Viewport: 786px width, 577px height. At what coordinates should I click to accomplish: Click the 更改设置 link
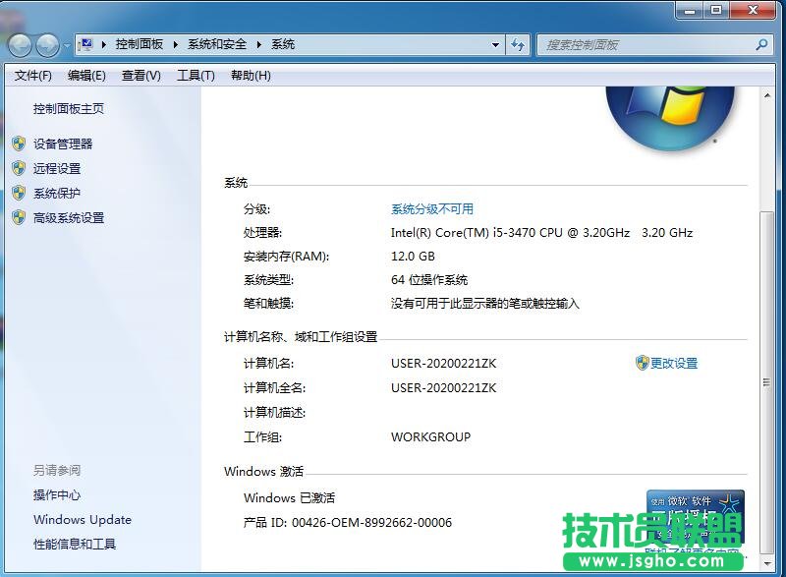pyautogui.click(x=673, y=363)
